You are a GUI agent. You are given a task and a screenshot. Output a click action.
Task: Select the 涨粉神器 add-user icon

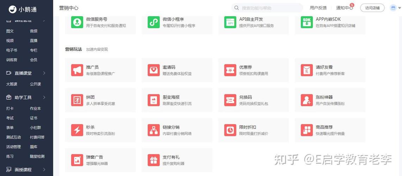coord(307,100)
